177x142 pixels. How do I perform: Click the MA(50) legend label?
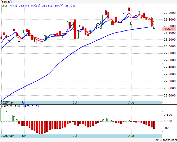[36, 6]
